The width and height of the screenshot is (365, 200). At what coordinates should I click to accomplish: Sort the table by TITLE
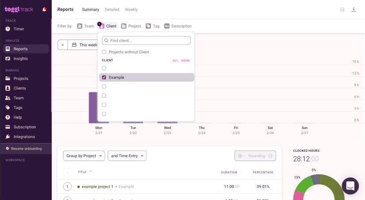[82, 172]
